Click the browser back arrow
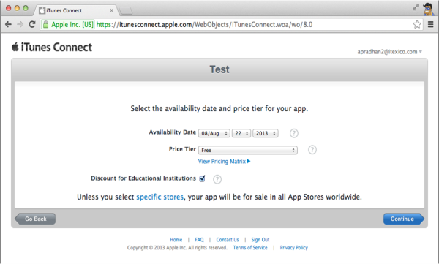The width and height of the screenshot is (439, 264). [8, 25]
